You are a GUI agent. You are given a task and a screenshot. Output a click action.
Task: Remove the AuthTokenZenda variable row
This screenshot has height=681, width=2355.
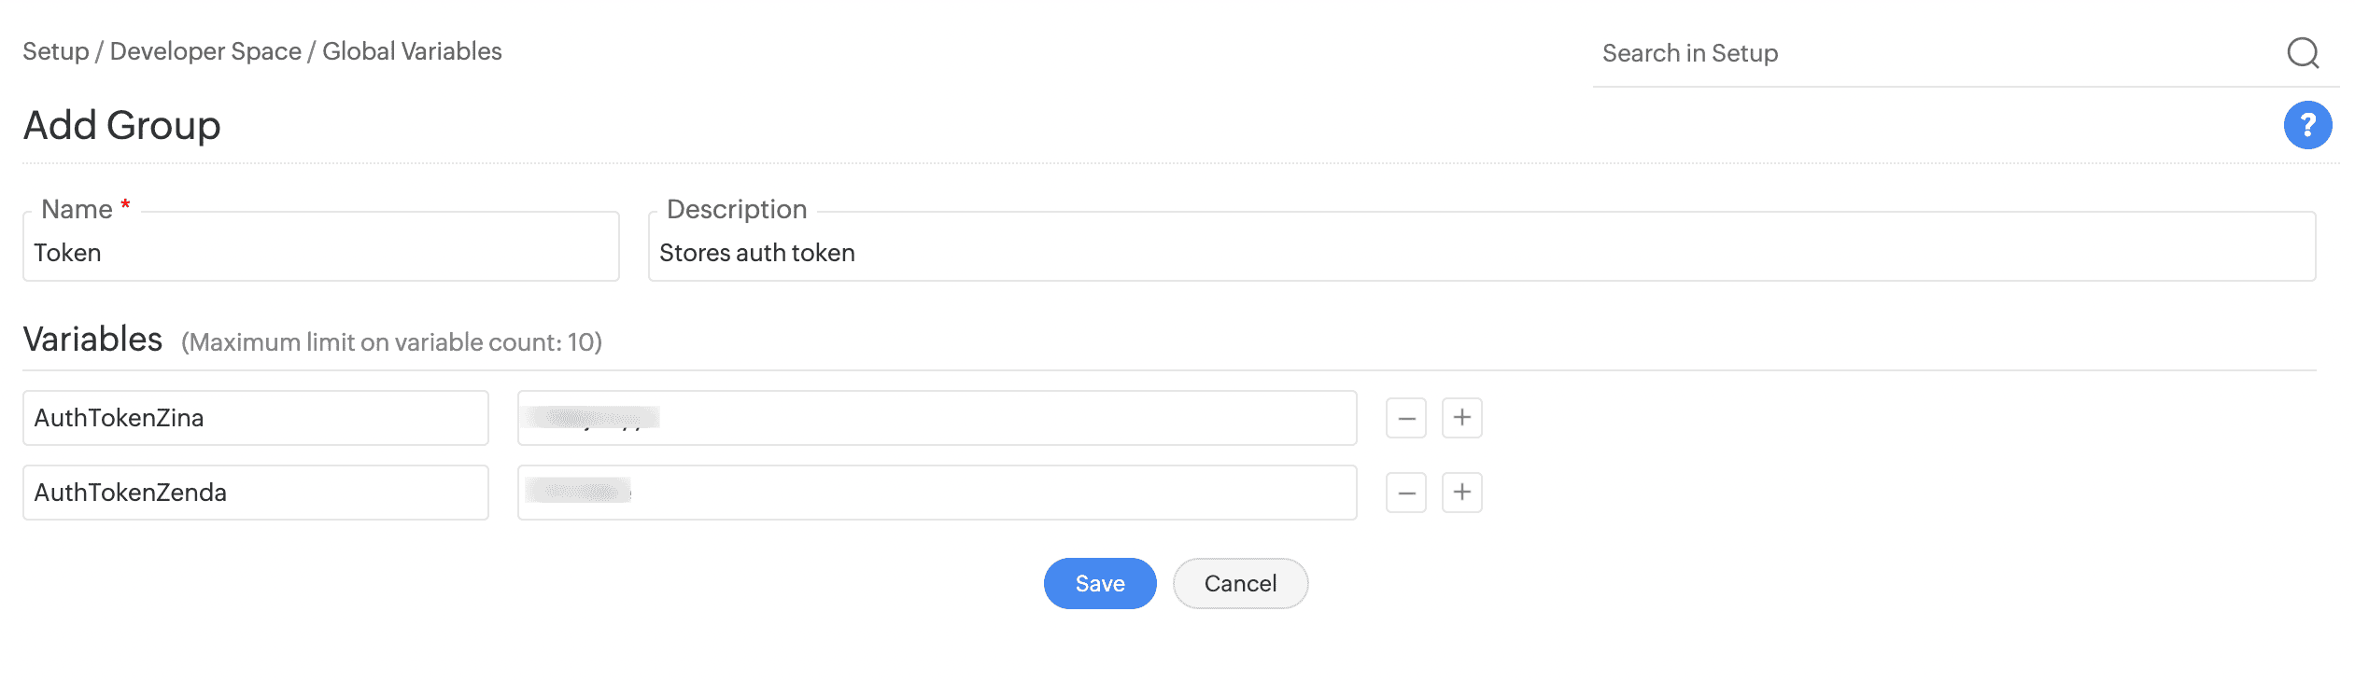(1405, 493)
